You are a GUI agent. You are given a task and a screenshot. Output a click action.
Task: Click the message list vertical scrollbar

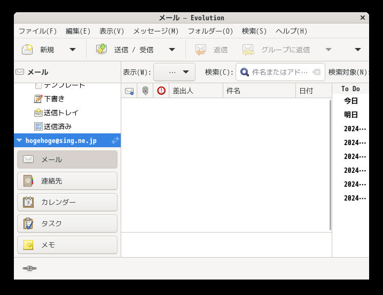tap(330, 165)
